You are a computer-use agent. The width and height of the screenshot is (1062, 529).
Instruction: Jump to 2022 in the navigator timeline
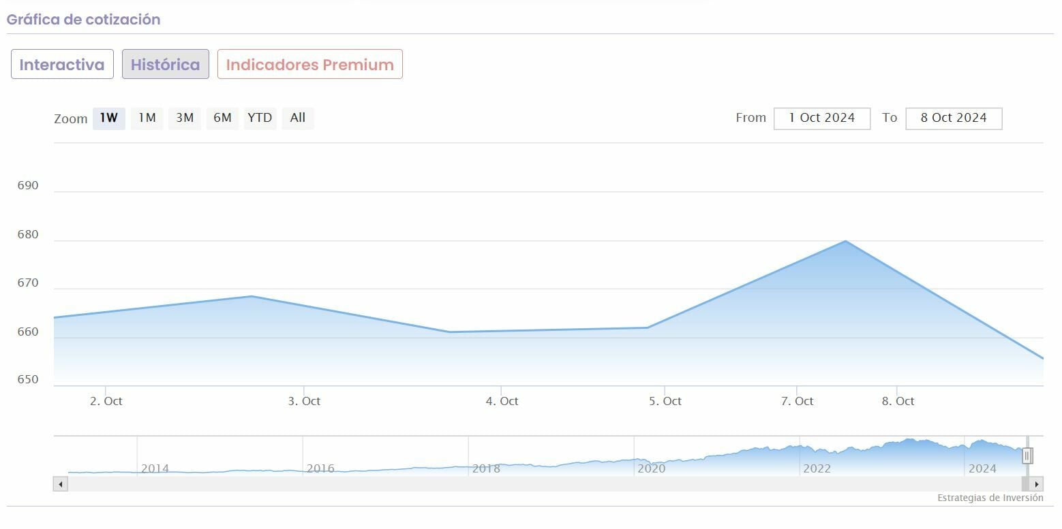click(817, 468)
